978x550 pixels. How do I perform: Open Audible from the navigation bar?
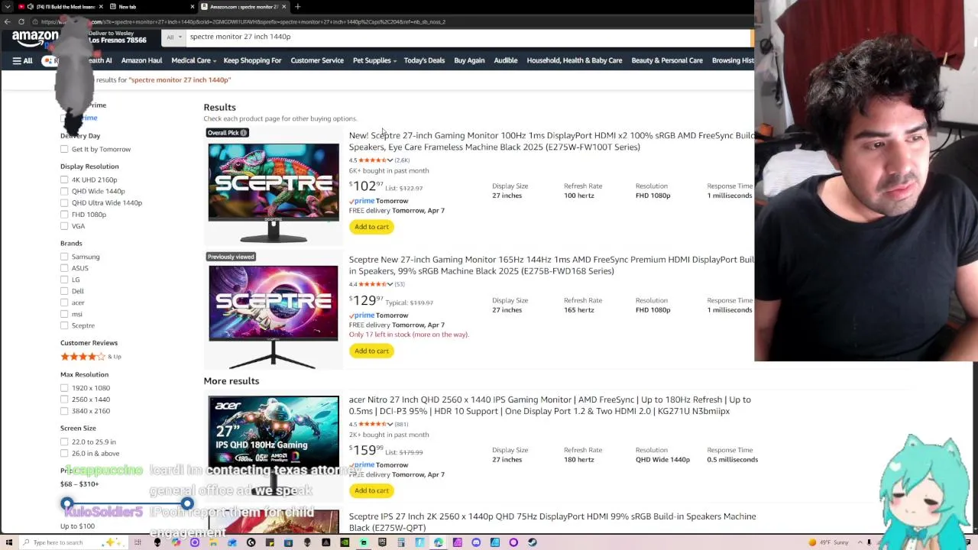coord(506,60)
